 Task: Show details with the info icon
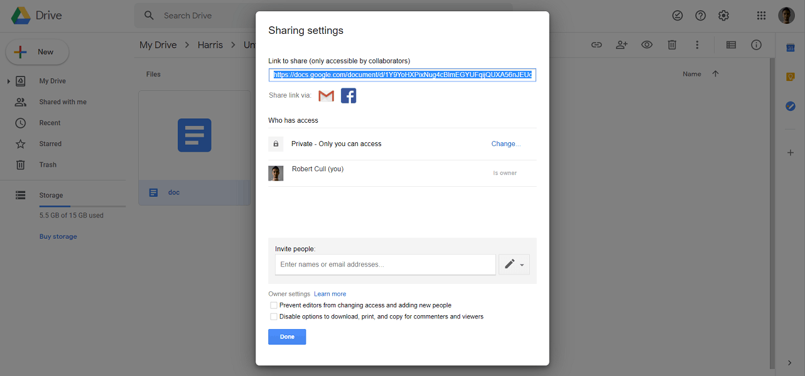click(756, 45)
